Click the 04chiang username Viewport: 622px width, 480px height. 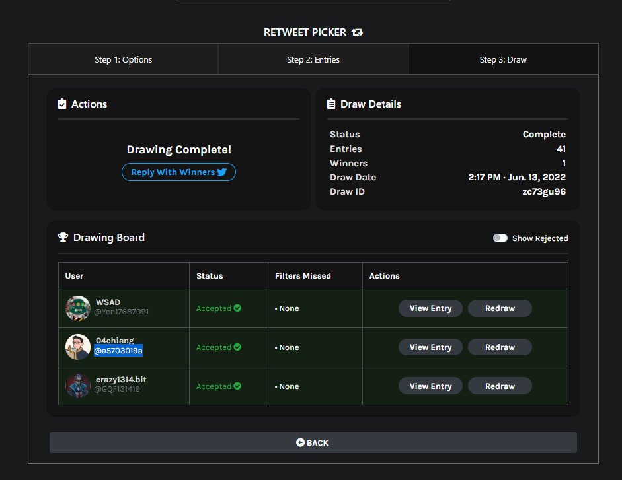tap(114, 340)
